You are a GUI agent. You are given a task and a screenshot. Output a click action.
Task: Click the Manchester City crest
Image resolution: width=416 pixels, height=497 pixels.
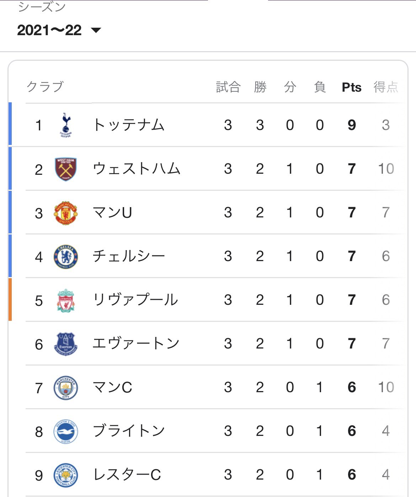66,388
